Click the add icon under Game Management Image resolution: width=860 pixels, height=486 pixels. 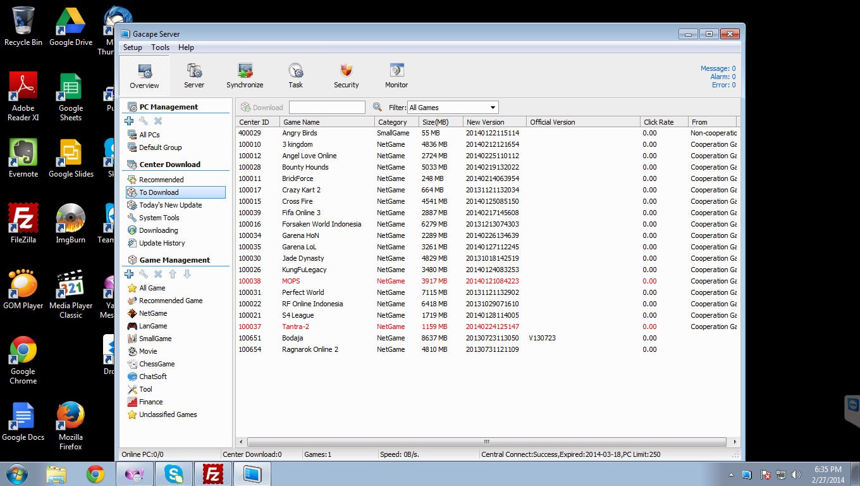(129, 274)
